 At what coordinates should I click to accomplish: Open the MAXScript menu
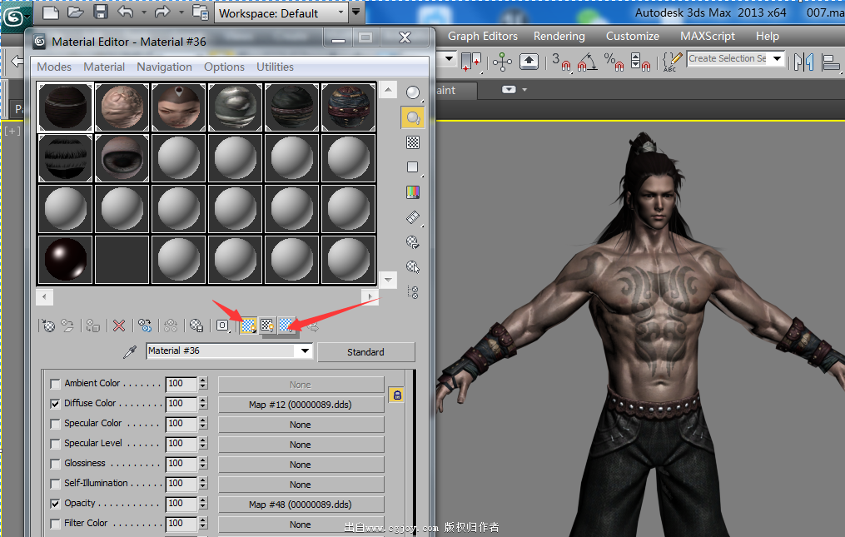(x=707, y=36)
